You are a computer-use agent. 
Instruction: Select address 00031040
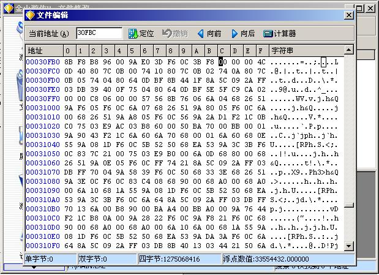[43, 145]
